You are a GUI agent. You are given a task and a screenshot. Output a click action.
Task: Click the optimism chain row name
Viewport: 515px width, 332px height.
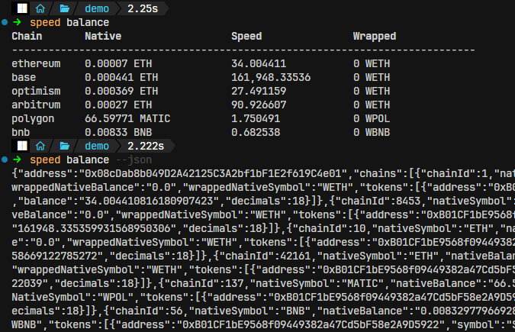[x=36, y=91]
